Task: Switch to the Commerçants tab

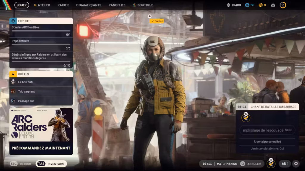Action: point(88,5)
